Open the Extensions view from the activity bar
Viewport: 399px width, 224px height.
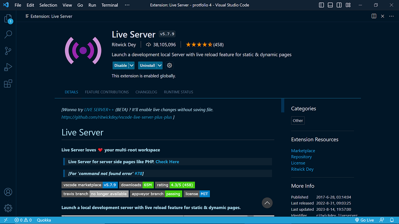click(x=8, y=83)
